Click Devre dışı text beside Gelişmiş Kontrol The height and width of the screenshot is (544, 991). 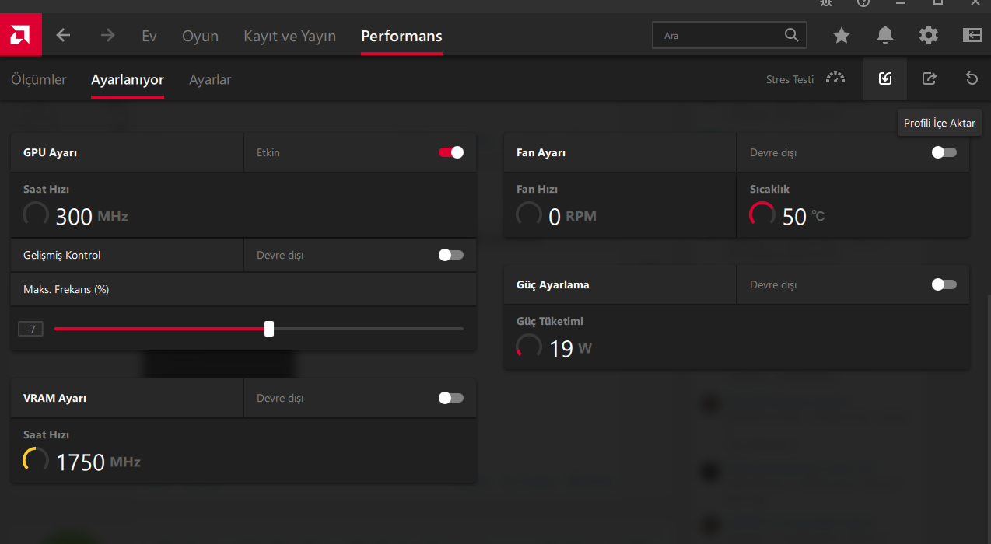coord(280,255)
